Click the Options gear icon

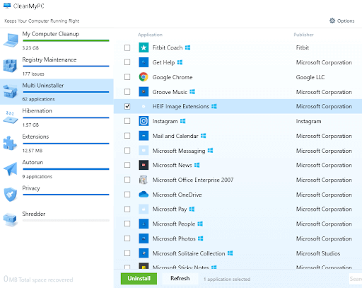point(332,21)
